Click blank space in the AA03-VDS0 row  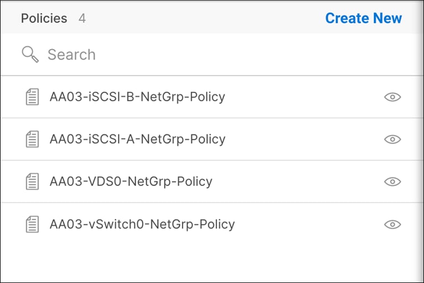(298, 181)
